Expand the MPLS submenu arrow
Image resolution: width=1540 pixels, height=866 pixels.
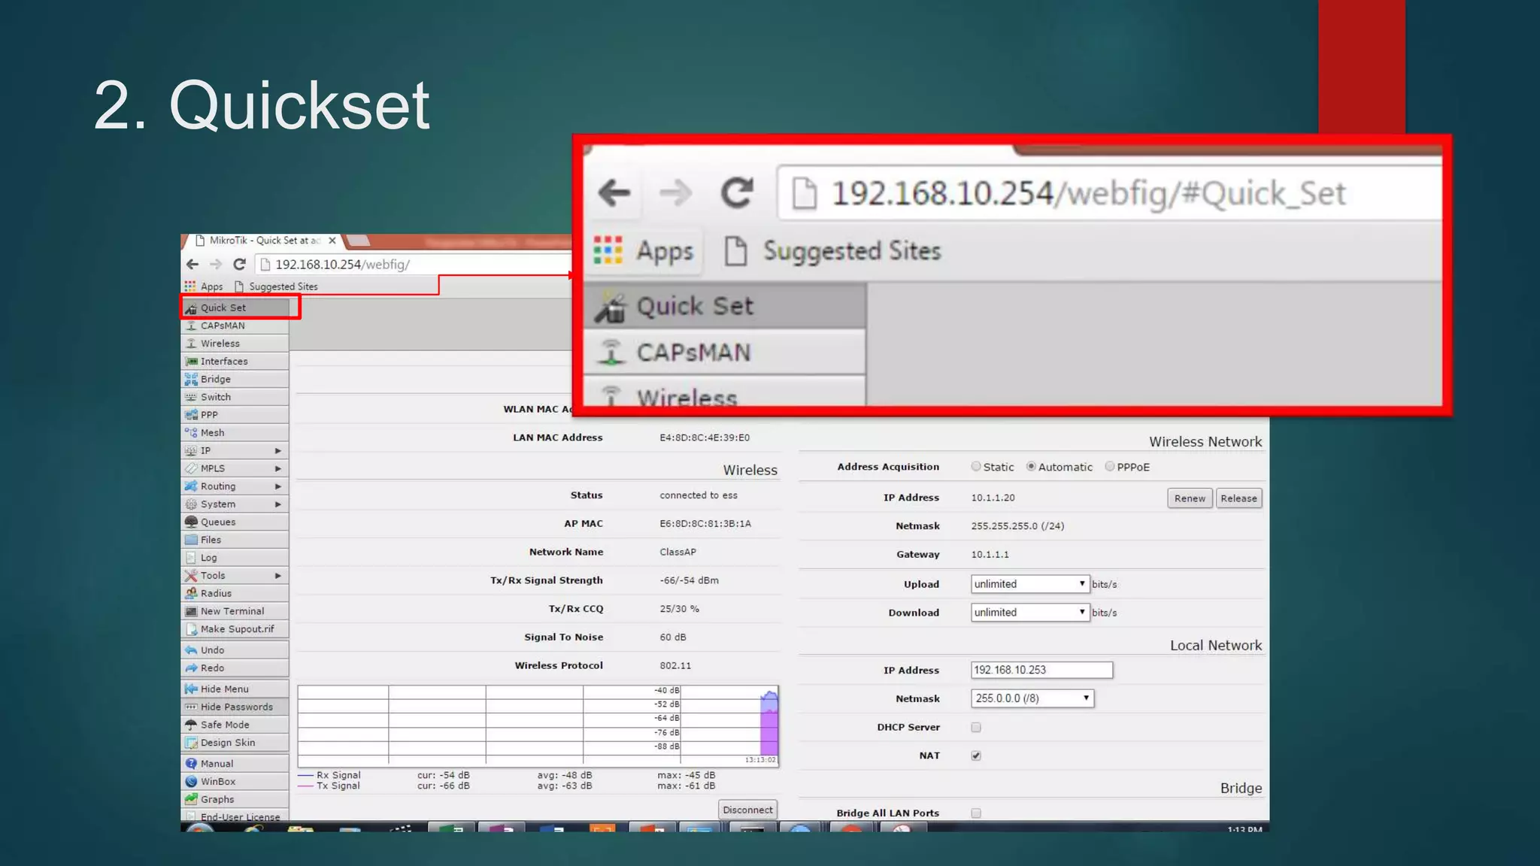pos(278,468)
